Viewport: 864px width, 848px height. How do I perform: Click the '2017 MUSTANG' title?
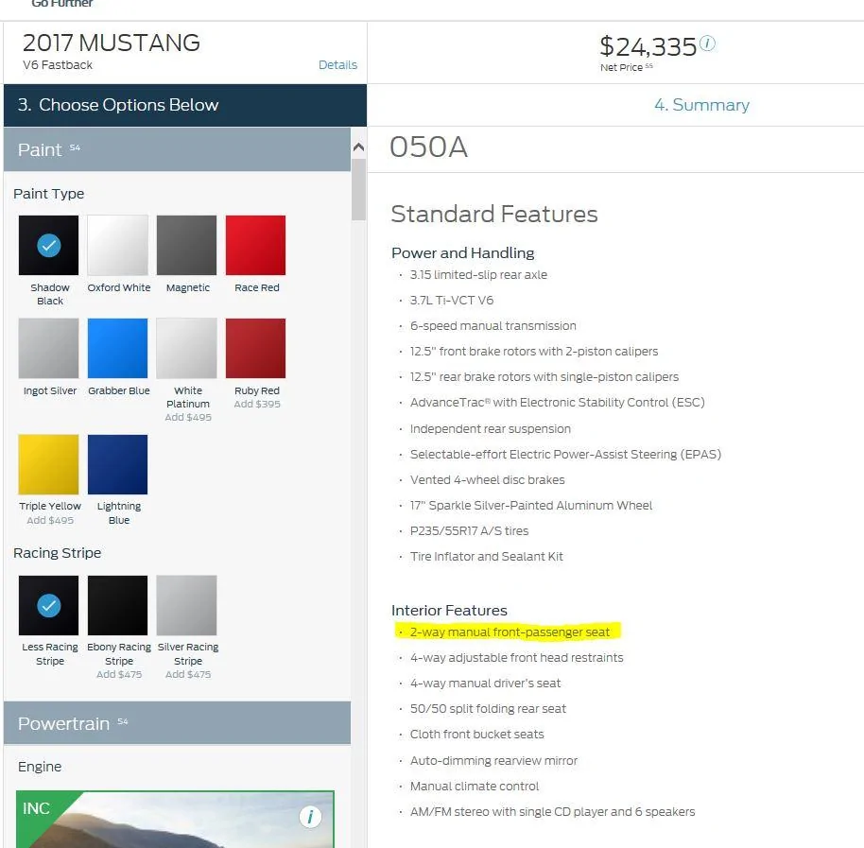(x=112, y=43)
